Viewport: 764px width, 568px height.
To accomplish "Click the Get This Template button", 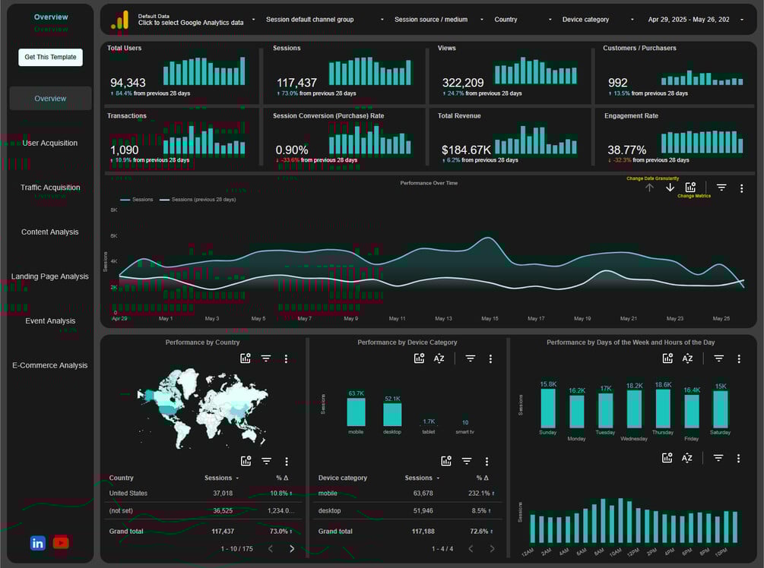I will 51,57.
